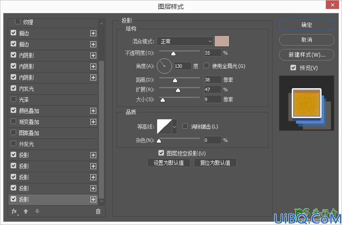The width and height of the screenshot is (342, 225).
Task: Close the 图层样式 dialog with X
Action: tap(332, 5)
